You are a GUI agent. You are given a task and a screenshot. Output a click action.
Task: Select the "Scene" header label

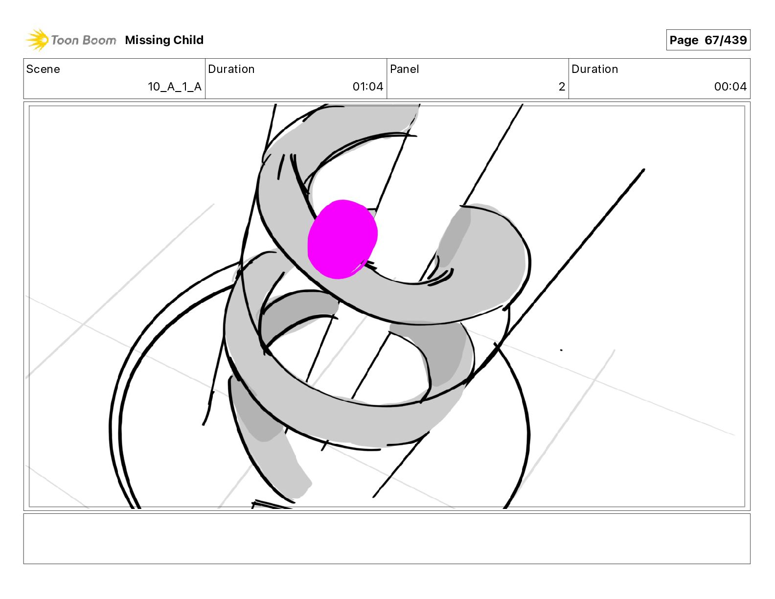pos(43,69)
